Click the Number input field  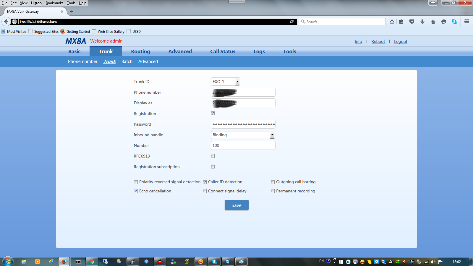[243, 145]
